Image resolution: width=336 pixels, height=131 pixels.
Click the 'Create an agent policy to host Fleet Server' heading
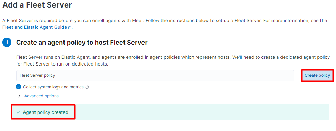pyautogui.click(x=82, y=43)
